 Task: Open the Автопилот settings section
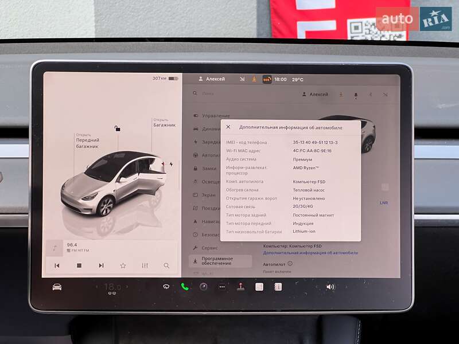(213, 155)
